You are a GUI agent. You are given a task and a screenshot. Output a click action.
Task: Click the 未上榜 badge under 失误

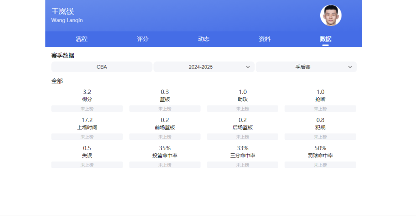pyautogui.click(x=87, y=165)
